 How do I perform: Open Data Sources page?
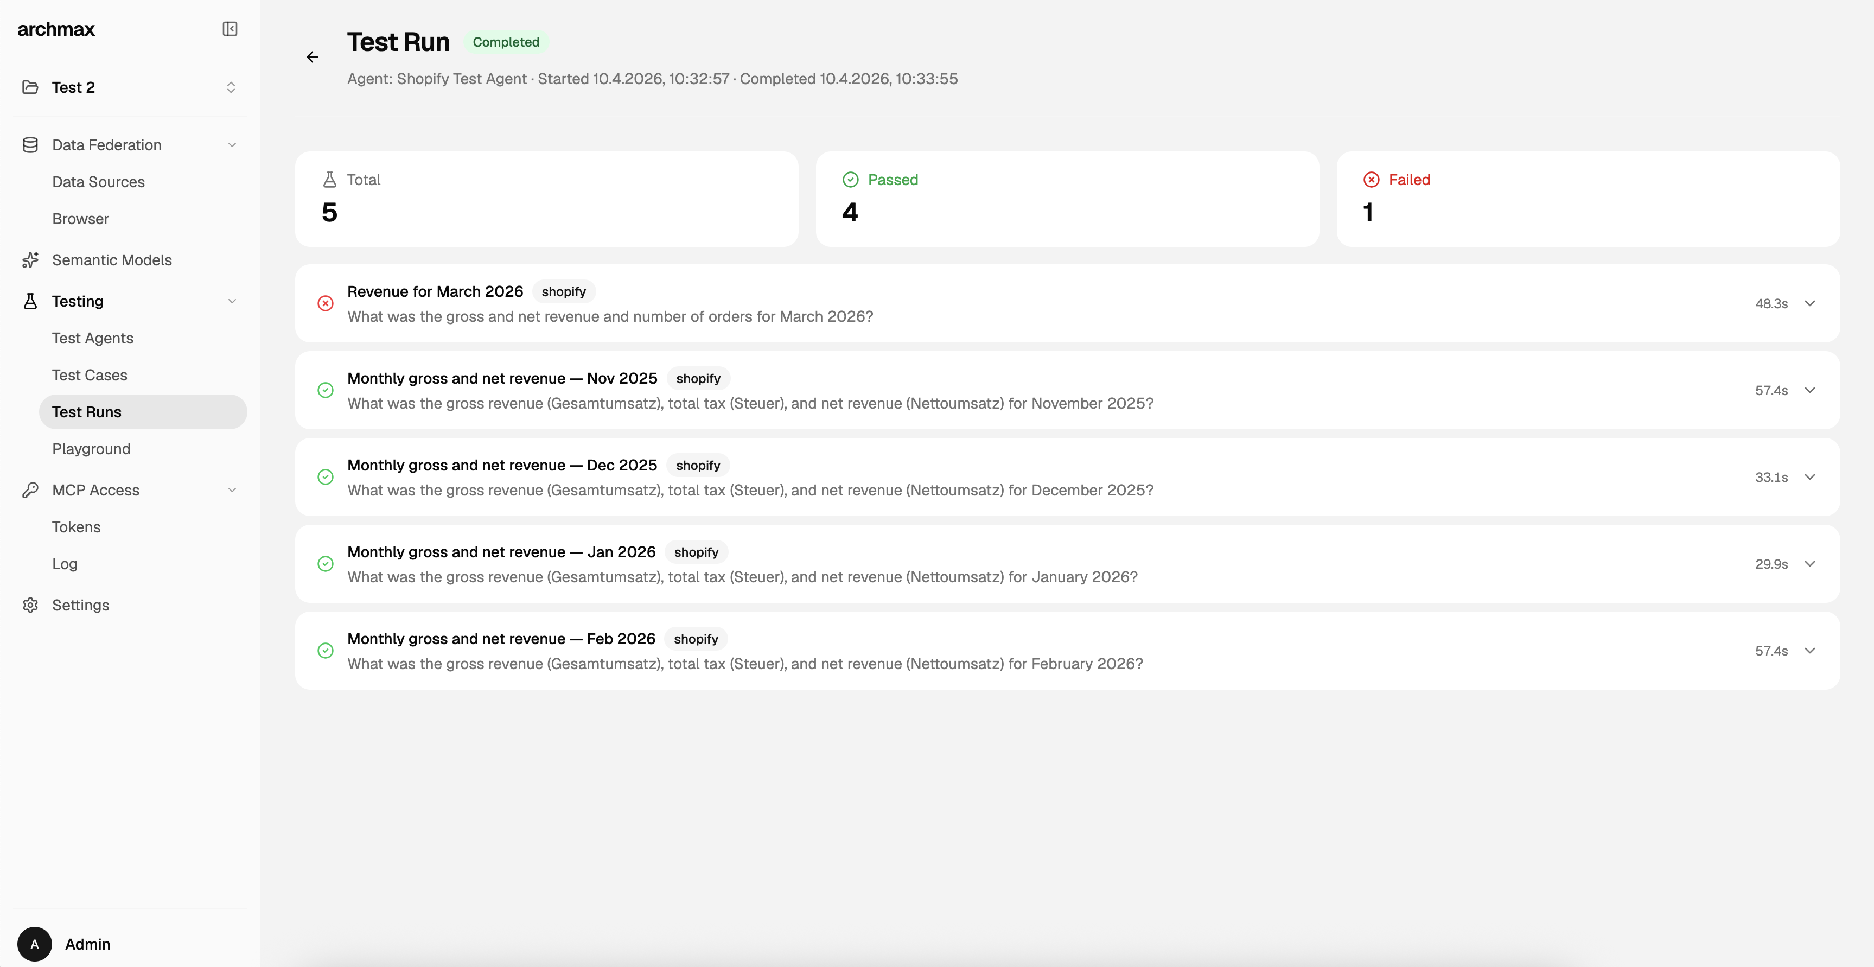[98, 182]
